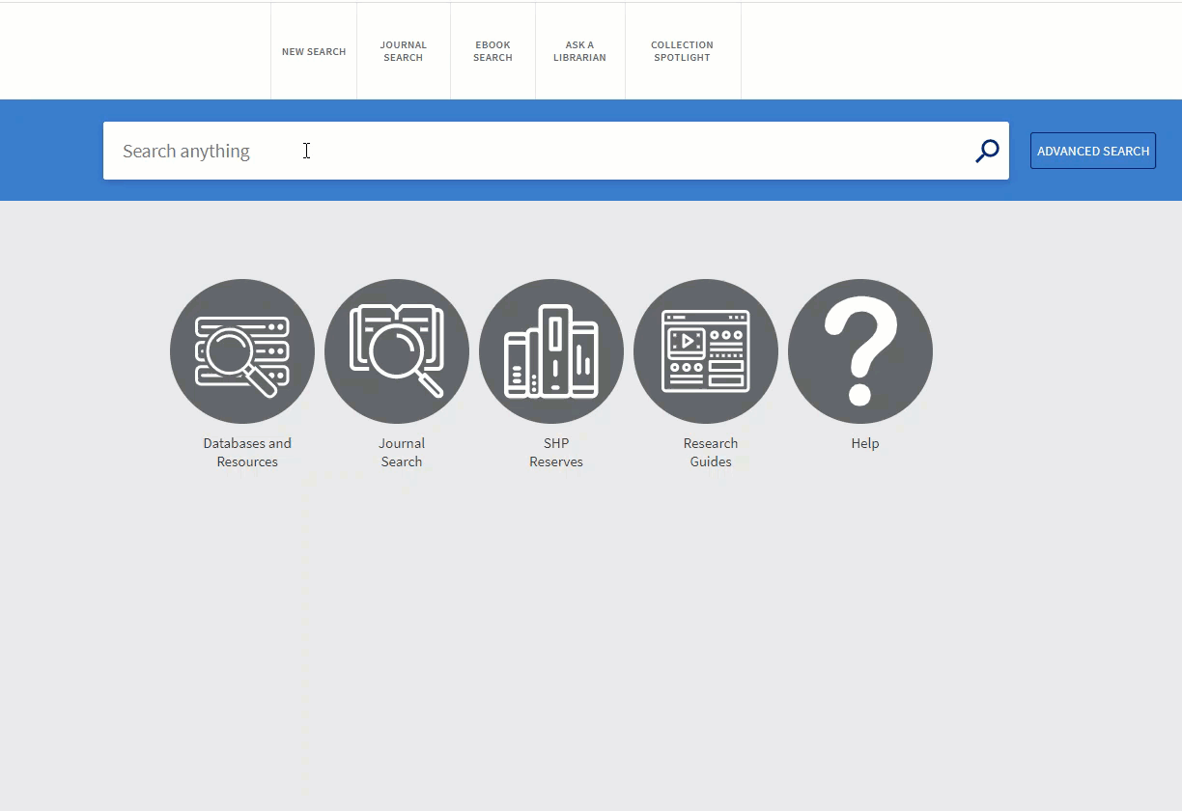Click the 'Research Guides' text label
This screenshot has width=1182, height=811.
[711, 453]
